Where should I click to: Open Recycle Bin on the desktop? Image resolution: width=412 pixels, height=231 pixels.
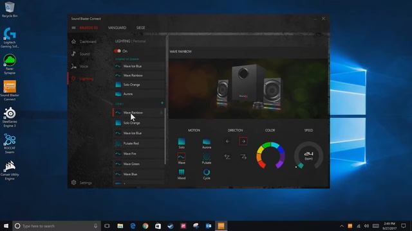point(10,10)
